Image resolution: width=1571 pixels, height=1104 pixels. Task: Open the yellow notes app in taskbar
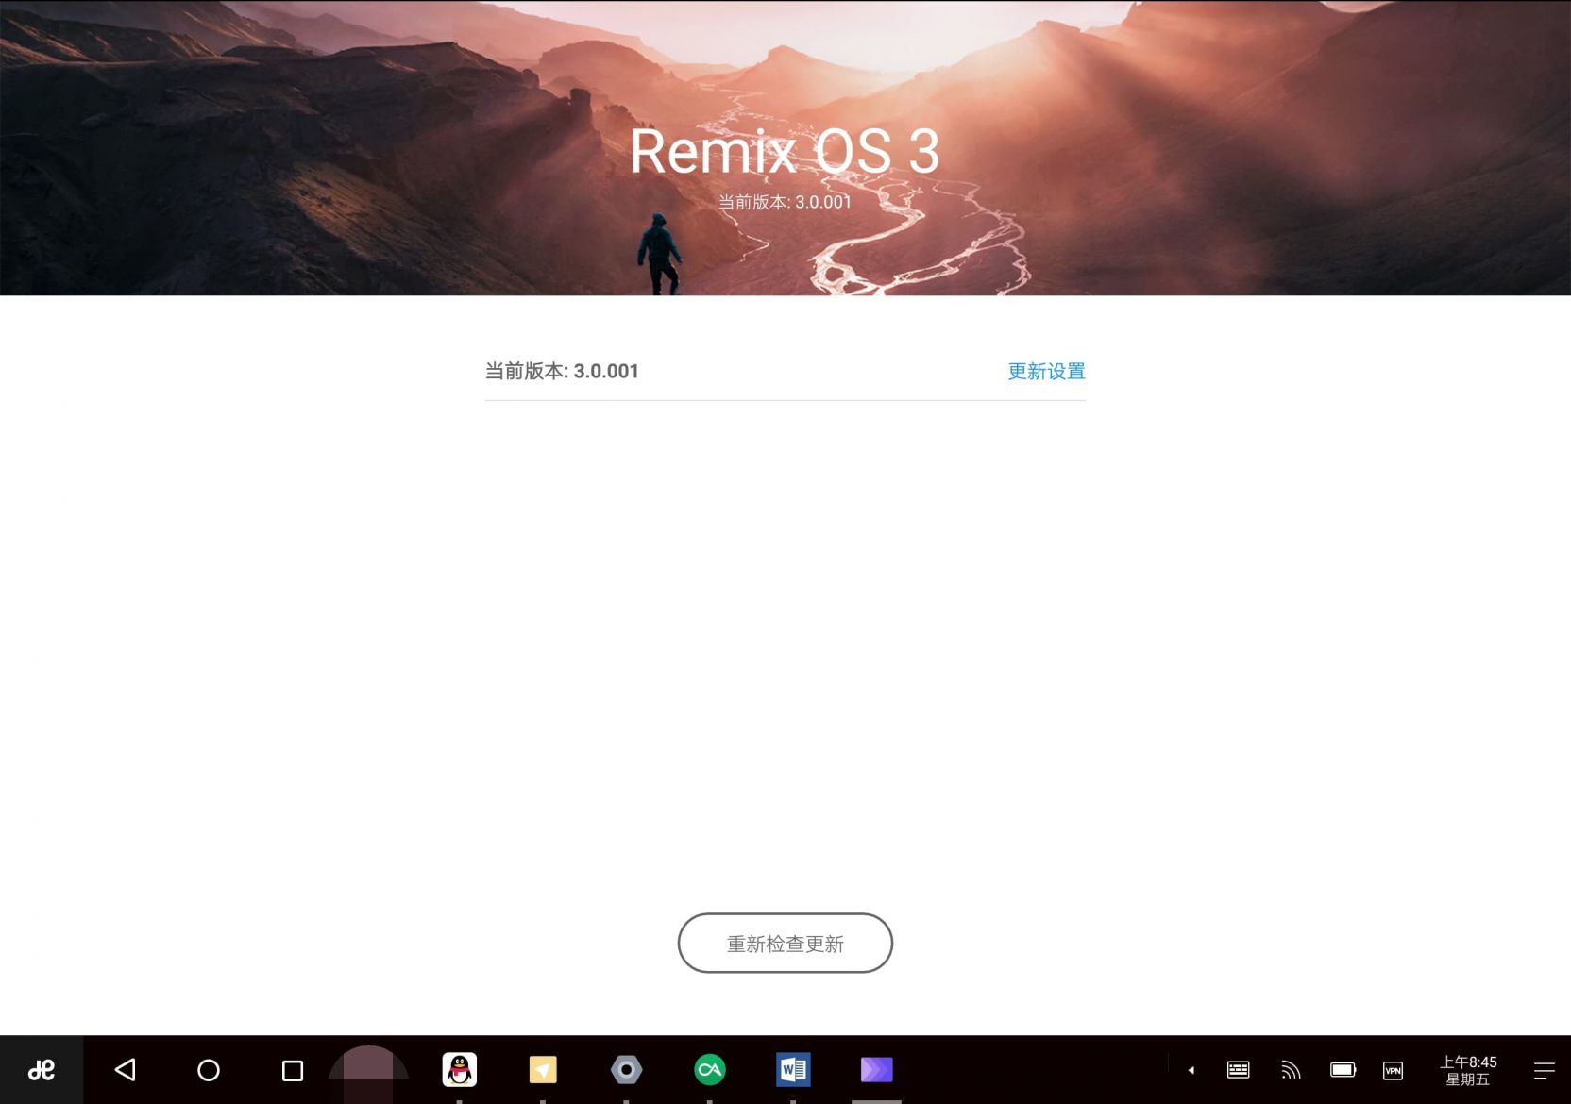tap(543, 1070)
